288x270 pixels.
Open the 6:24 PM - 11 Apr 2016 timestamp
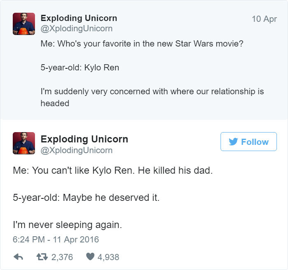(x=56, y=239)
